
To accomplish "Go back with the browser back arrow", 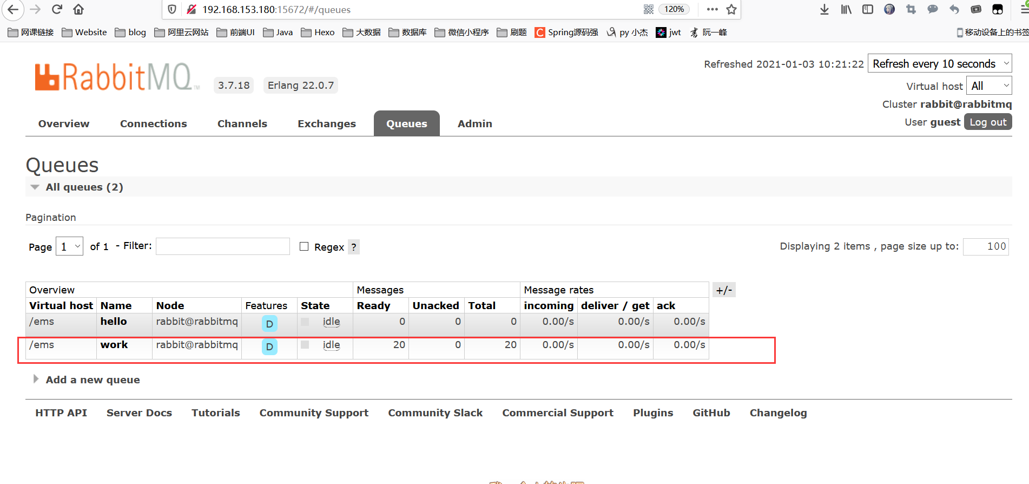I will coord(13,9).
